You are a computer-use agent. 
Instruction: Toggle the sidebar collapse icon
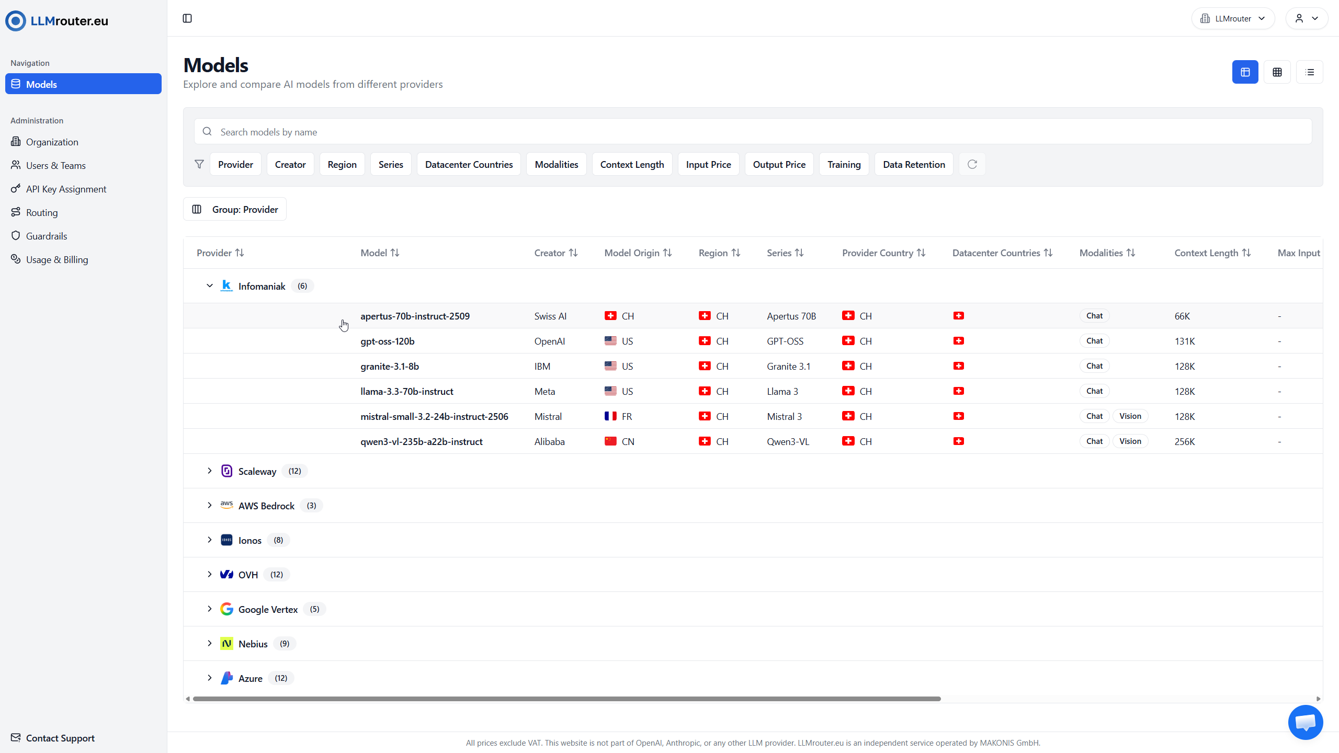click(x=187, y=18)
